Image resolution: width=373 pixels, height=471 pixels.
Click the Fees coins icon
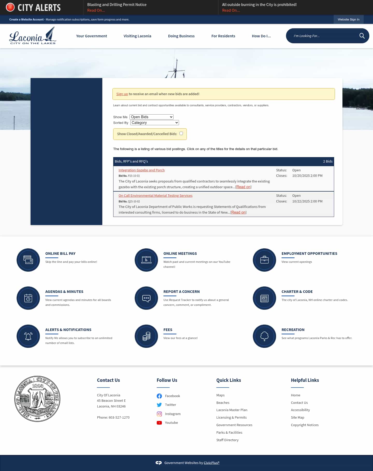click(146, 336)
